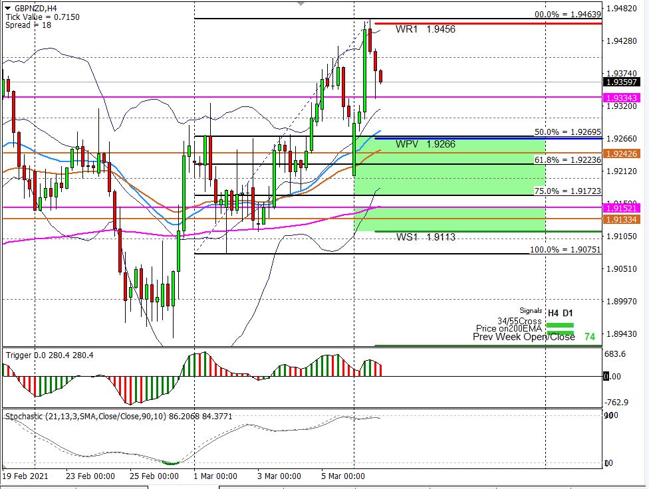Click the 75.0% = 1.91723 Fibonacci label
649x489 pixels.
pyautogui.click(x=567, y=191)
